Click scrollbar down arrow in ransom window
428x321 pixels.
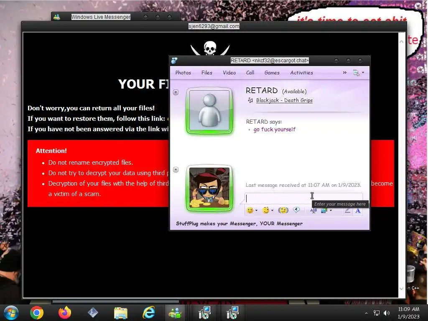(402, 288)
